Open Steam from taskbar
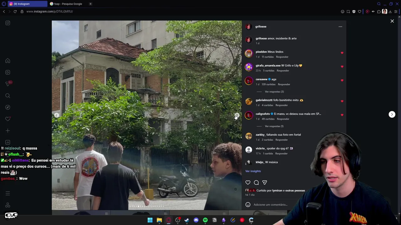 (187, 220)
